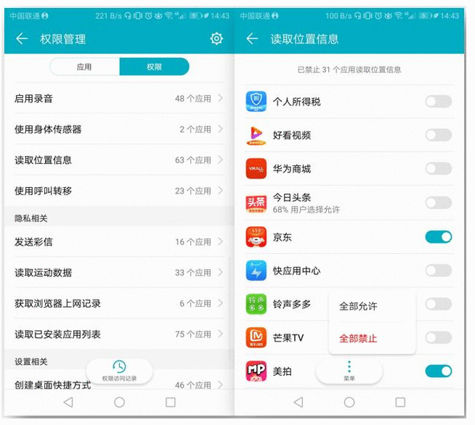
Task: Open the 发送彩信 row chevron
Action: (221, 242)
